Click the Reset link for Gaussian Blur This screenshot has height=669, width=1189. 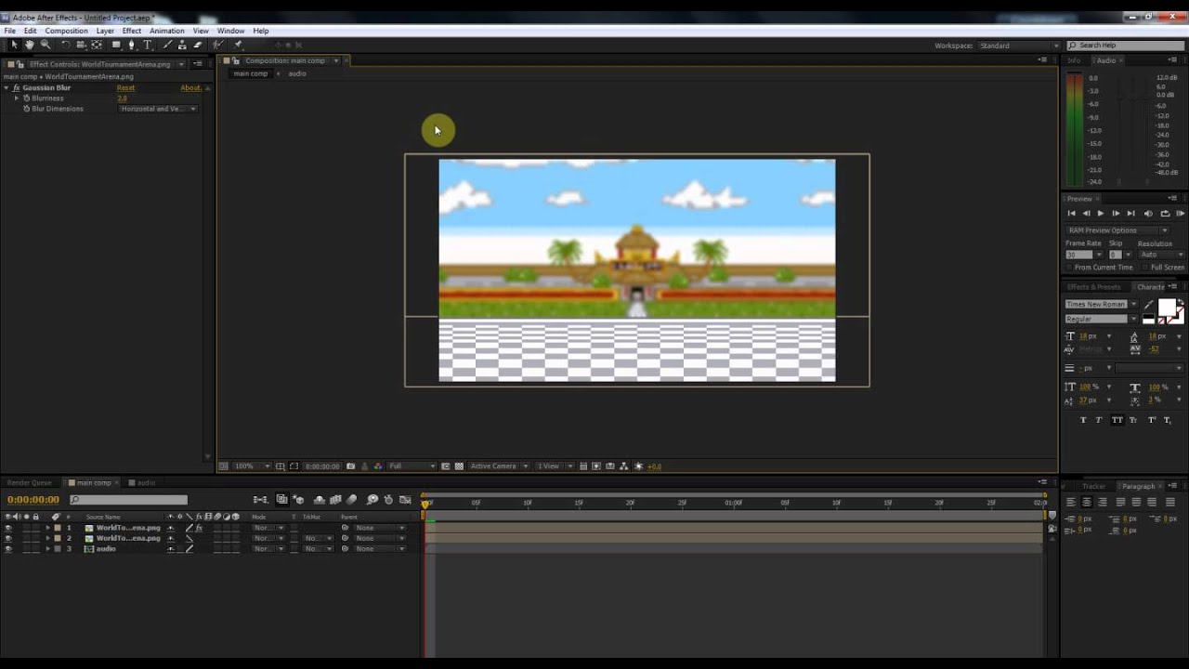point(125,87)
